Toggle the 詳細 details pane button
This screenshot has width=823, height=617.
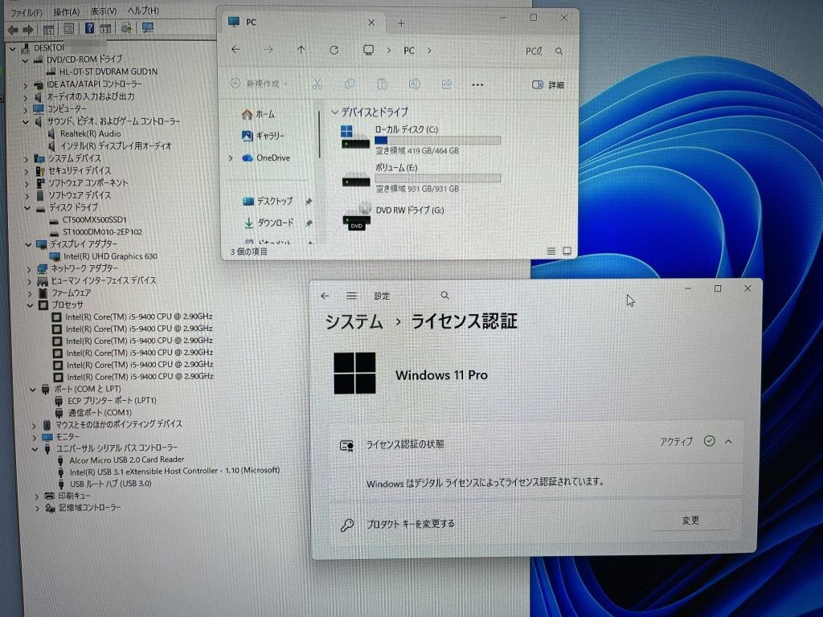(548, 84)
